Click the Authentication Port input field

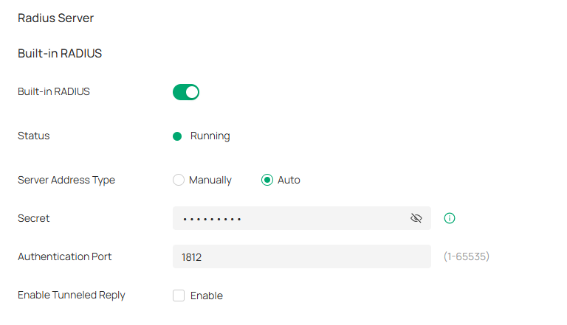coord(301,256)
